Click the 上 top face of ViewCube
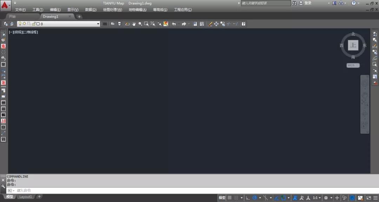This screenshot has width=379, height=202. 353,45
